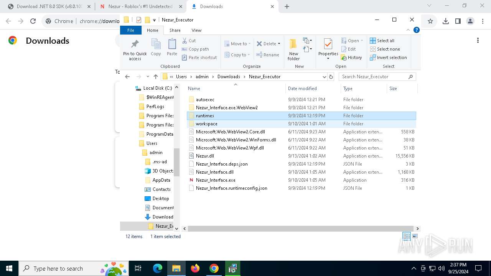This screenshot has width=491, height=276.
Task: Open the File ribbon tab
Action: pyautogui.click(x=131, y=30)
